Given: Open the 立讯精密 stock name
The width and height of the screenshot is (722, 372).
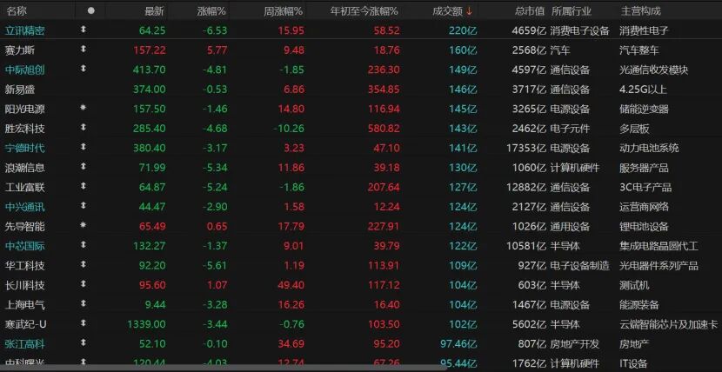Looking at the screenshot, I should [x=25, y=30].
